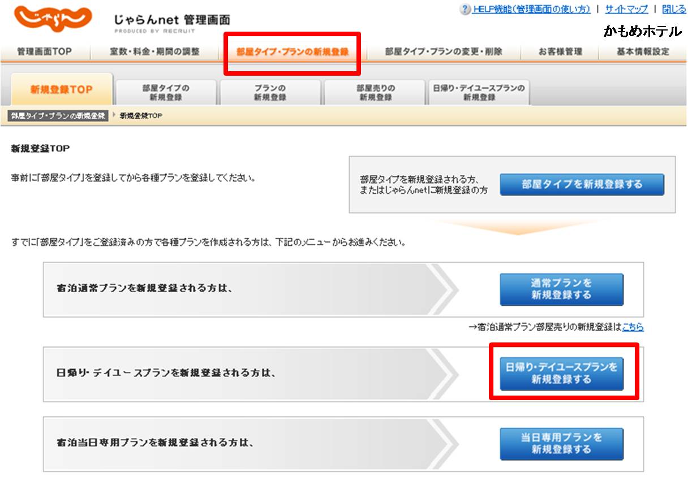This screenshot has height=499, width=692.
Task: Open the HELP機能 usage guide link
Action: 531,9
